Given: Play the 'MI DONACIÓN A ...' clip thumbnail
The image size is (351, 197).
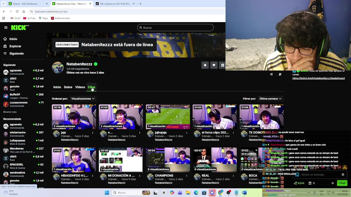Looking at the screenshot, I should pos(121,160).
